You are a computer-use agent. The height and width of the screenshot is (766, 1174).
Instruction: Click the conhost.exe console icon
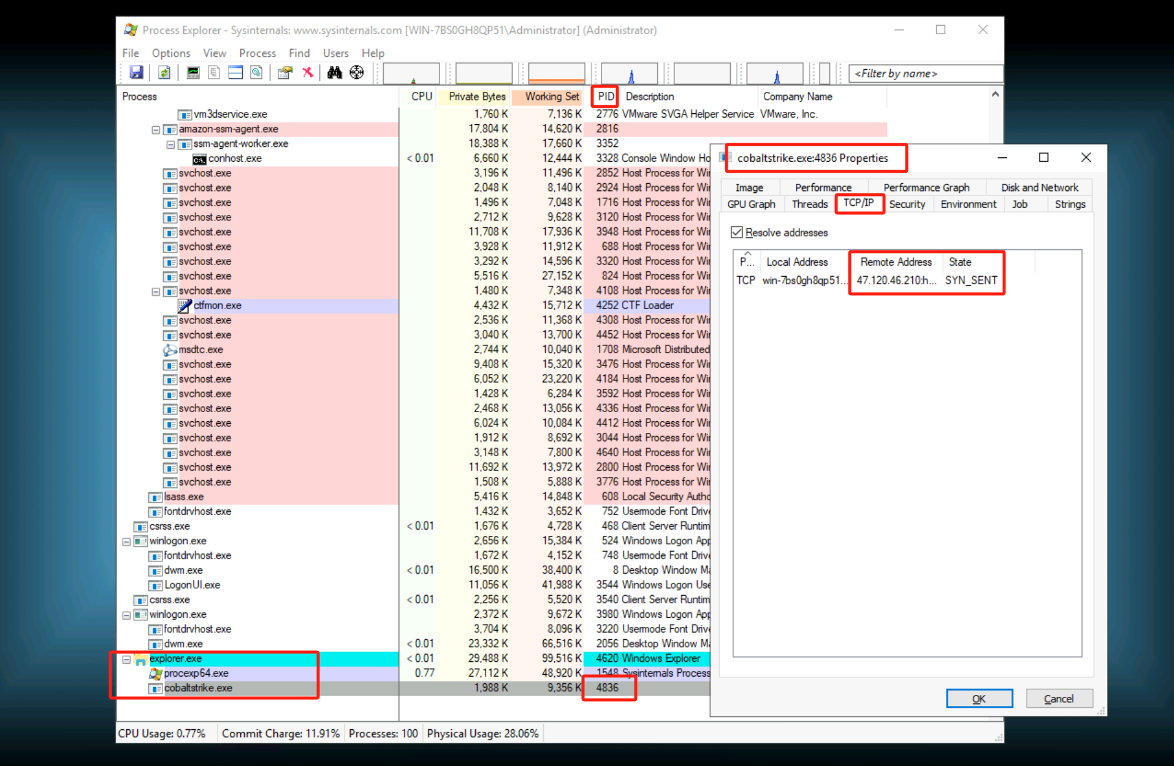click(x=199, y=159)
